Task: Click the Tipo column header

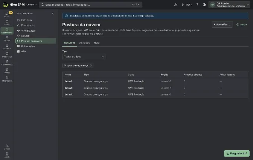Action: [x=86, y=75]
